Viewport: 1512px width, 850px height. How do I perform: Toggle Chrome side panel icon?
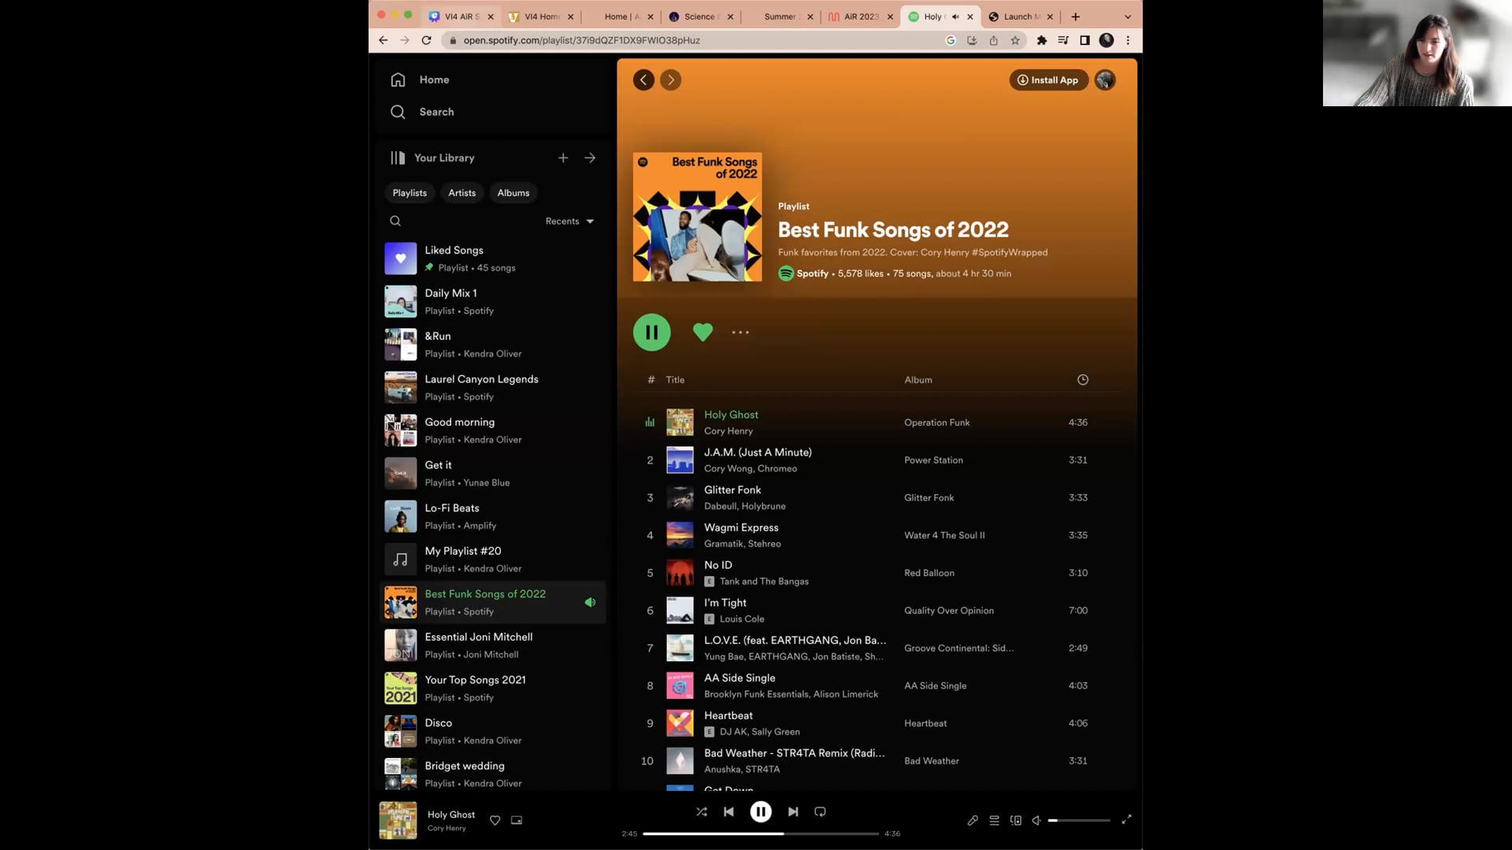tap(1084, 40)
